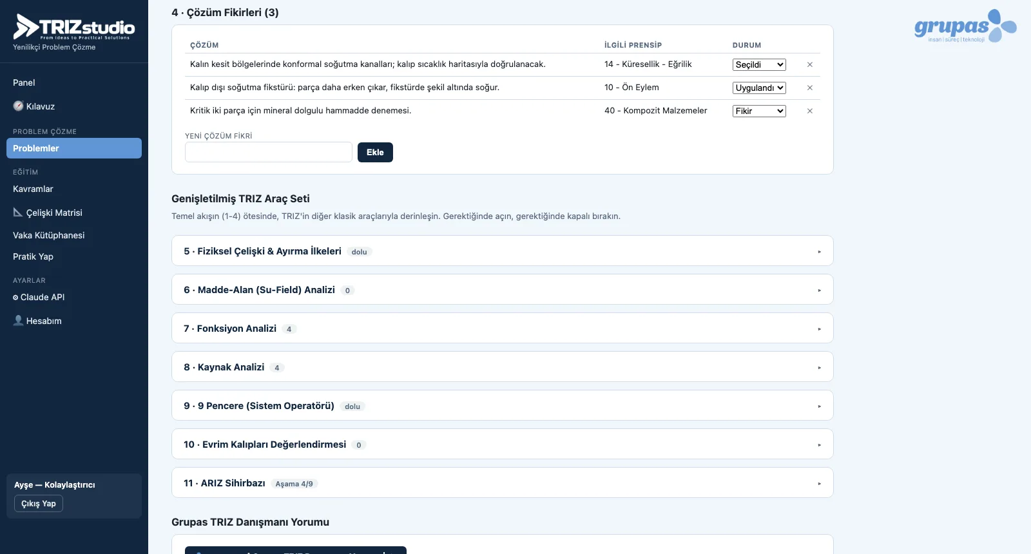Click the 'Genişletilmiş TRIZ Araç Seti' heading
The width and height of the screenshot is (1031, 554).
tap(240, 199)
